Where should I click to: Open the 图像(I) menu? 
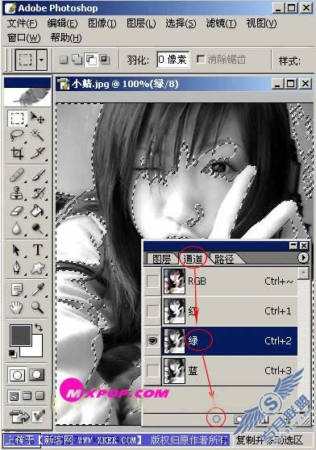[x=102, y=23]
